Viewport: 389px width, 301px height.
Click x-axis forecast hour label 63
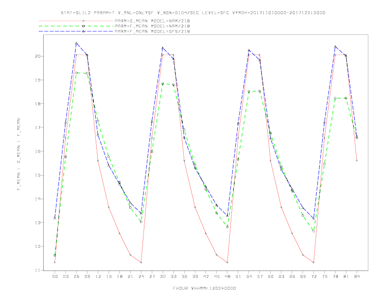pos(281,276)
